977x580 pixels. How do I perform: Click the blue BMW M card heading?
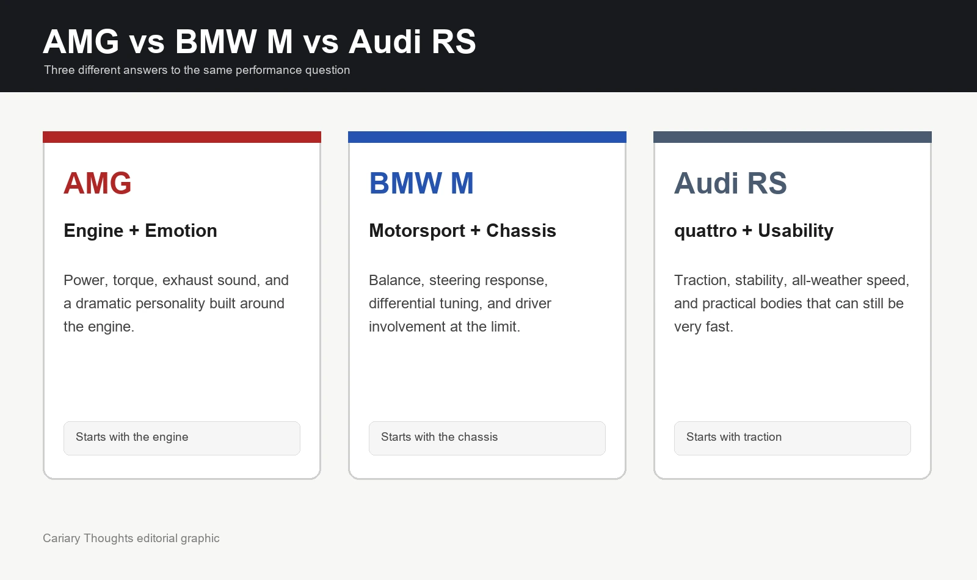tap(421, 183)
